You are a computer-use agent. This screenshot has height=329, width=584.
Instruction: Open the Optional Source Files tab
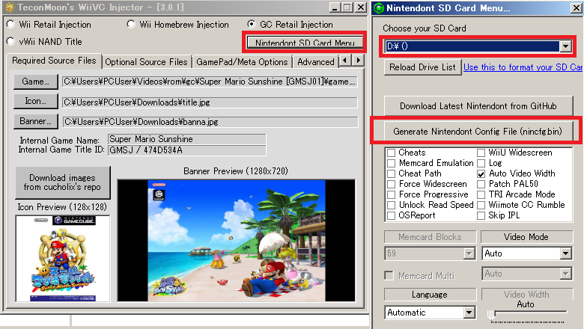pos(146,62)
